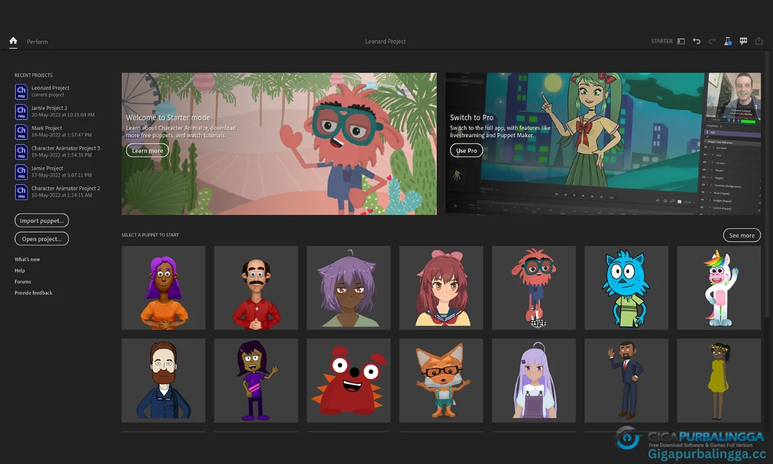Open Character Animator Project 3

point(57,151)
